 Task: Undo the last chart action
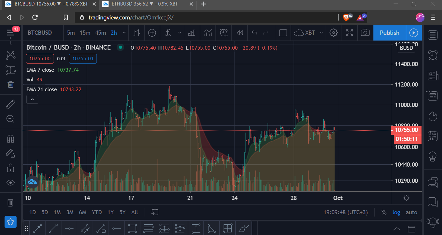(x=254, y=33)
